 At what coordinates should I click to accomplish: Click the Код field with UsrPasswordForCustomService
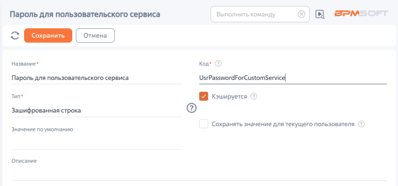[x=293, y=78]
